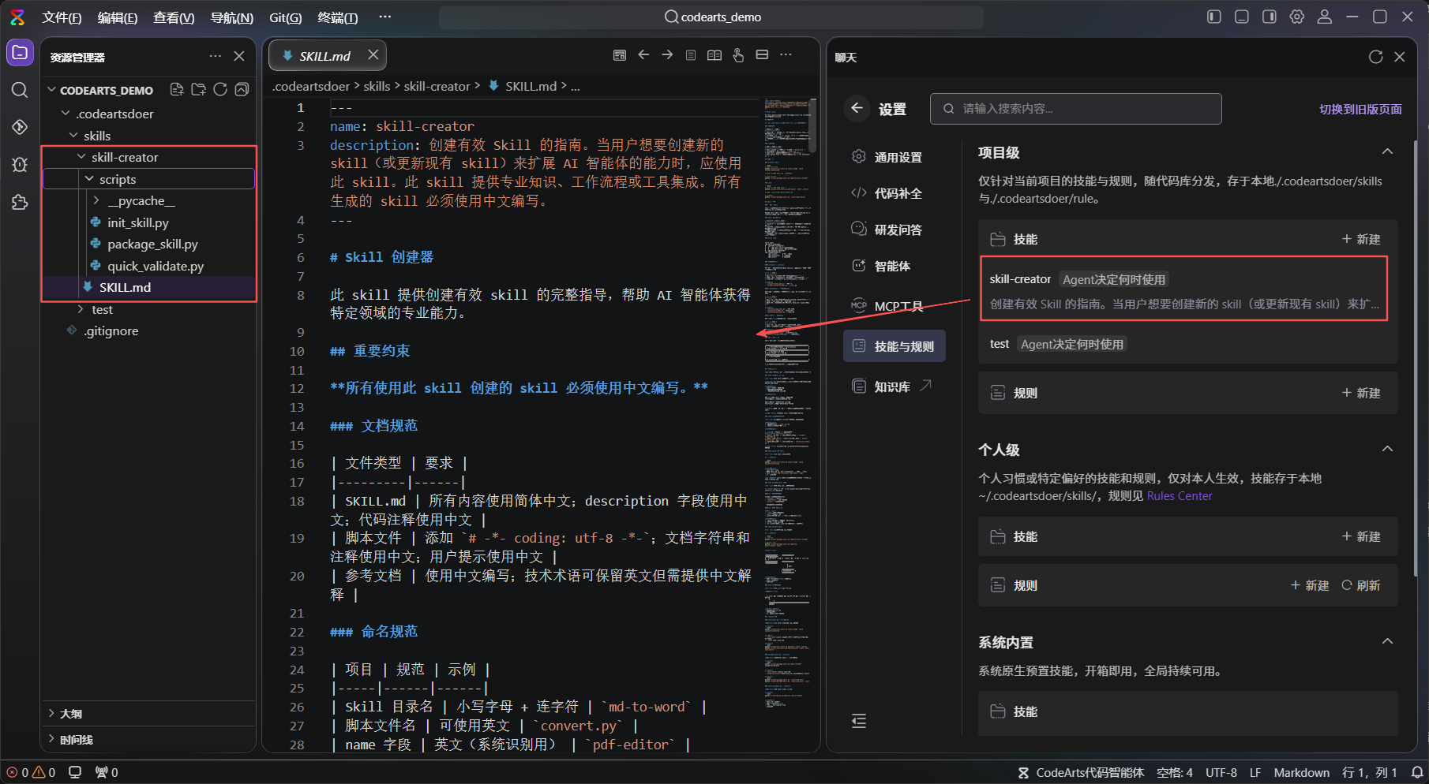
Task: Open the Extensions view icon
Action: [x=20, y=202]
